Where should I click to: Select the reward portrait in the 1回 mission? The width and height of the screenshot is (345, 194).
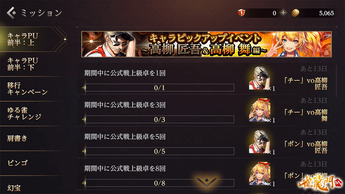pos(260,78)
